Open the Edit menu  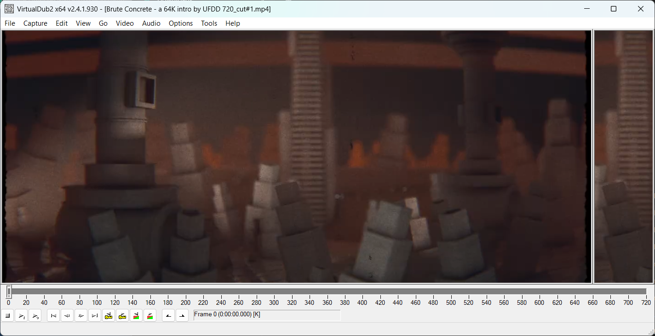62,23
